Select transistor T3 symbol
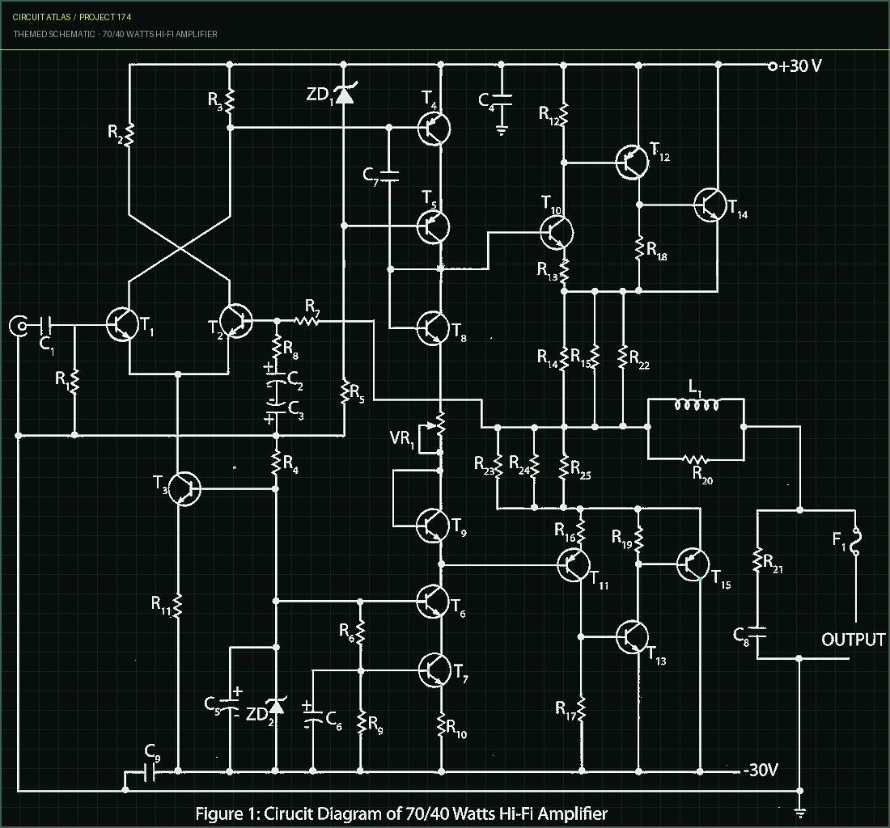Screen dimensions: 890x828 [184, 488]
